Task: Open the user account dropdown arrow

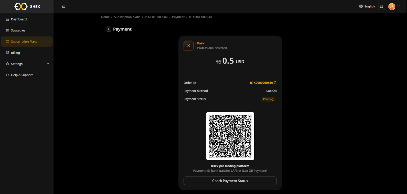Action: (x=398, y=7)
